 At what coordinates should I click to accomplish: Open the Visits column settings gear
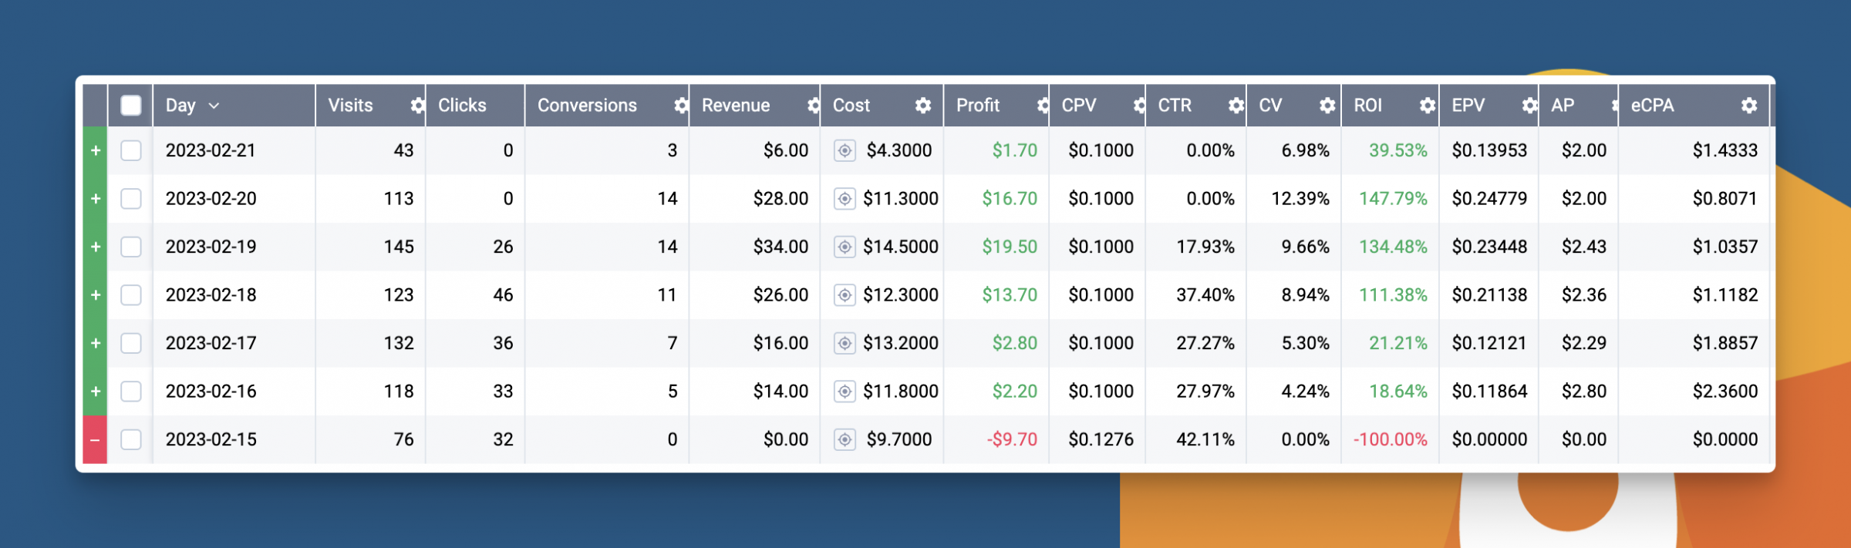(x=417, y=106)
